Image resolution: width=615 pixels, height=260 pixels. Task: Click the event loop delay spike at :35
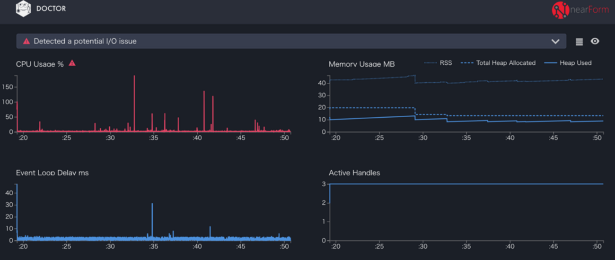[152, 220]
